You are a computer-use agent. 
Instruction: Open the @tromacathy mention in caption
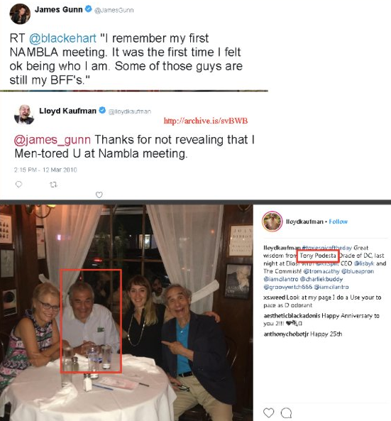[x=321, y=271]
